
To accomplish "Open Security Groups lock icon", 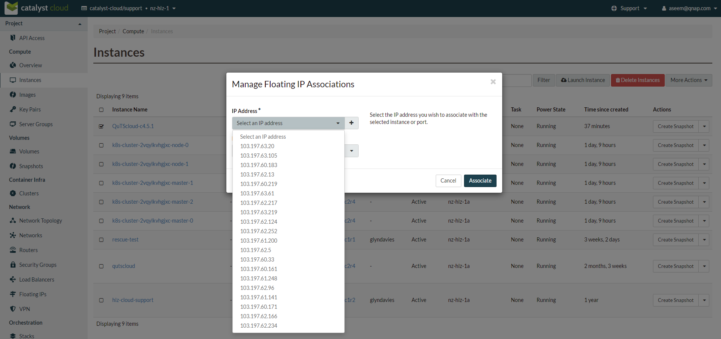I will pyautogui.click(x=13, y=265).
